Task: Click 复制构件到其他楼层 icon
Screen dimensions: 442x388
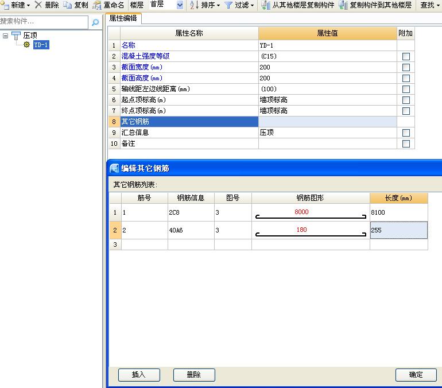Action: (x=343, y=5)
